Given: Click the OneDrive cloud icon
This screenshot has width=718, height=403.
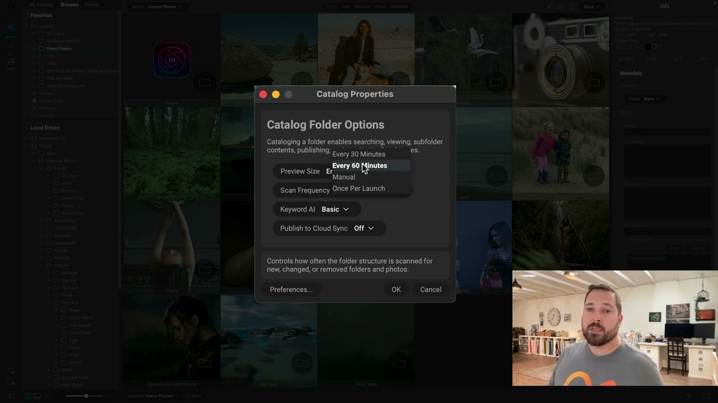Looking at the screenshot, I should click(x=34, y=109).
